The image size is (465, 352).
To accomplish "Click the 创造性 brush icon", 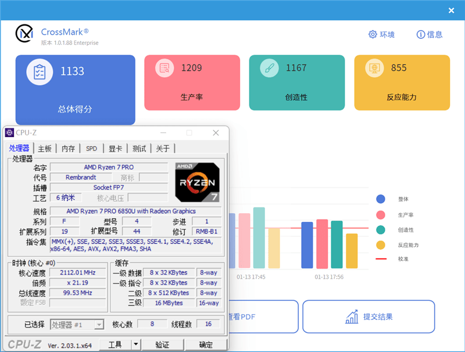I will tap(269, 68).
